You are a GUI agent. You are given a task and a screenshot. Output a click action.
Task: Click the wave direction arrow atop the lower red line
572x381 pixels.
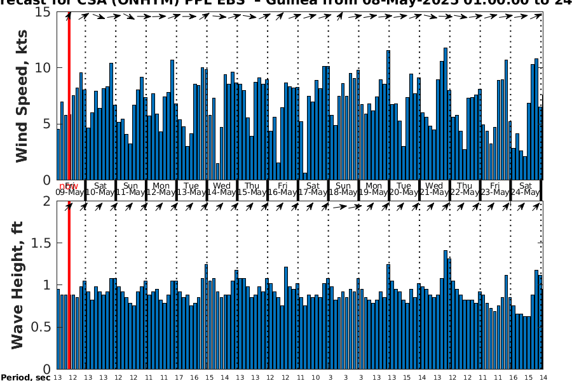[69, 206]
